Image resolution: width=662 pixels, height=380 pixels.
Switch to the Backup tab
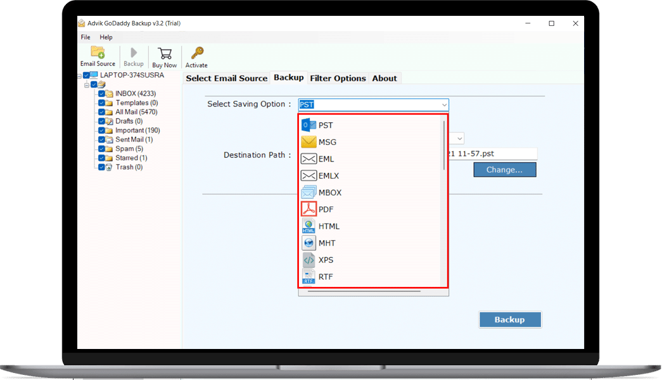coord(289,77)
